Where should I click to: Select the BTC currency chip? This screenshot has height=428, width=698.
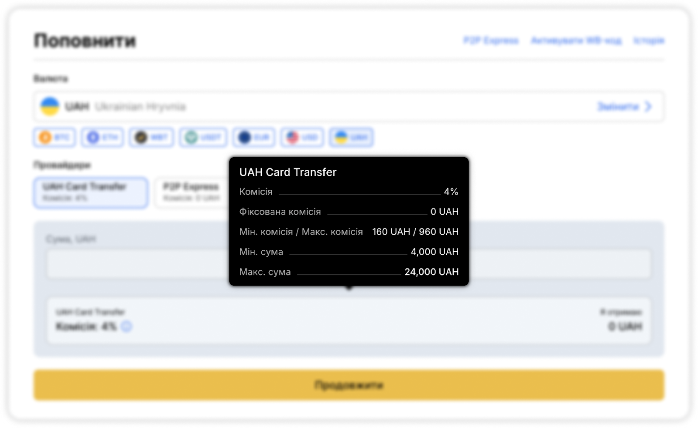point(55,138)
